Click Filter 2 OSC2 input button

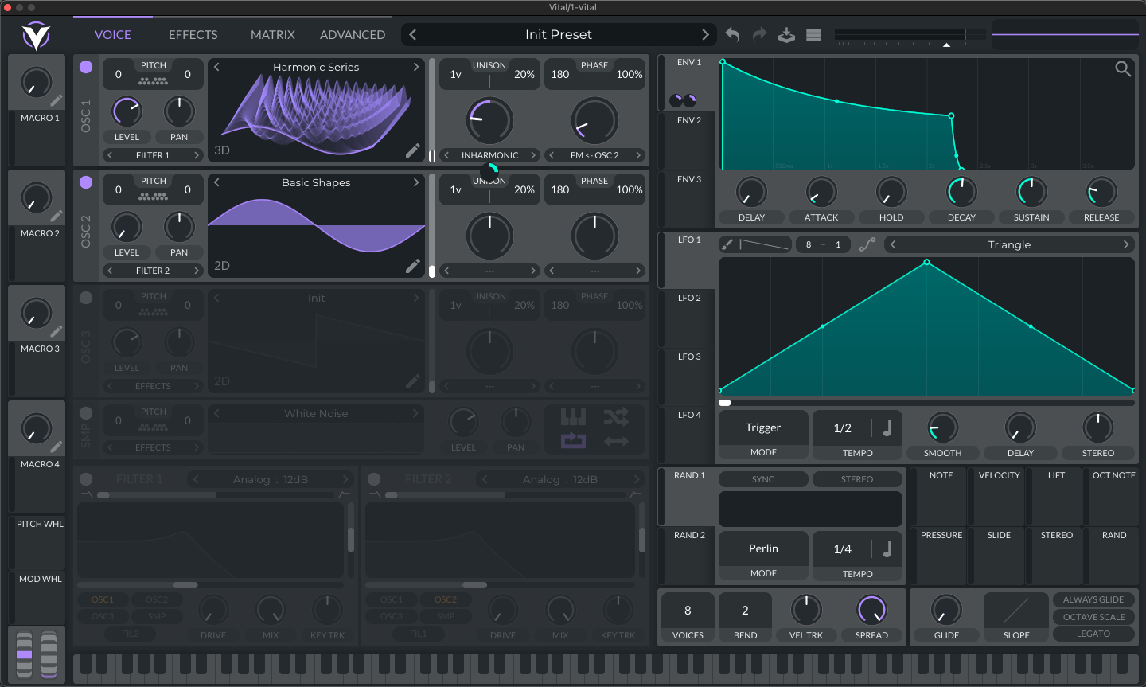[x=446, y=599]
